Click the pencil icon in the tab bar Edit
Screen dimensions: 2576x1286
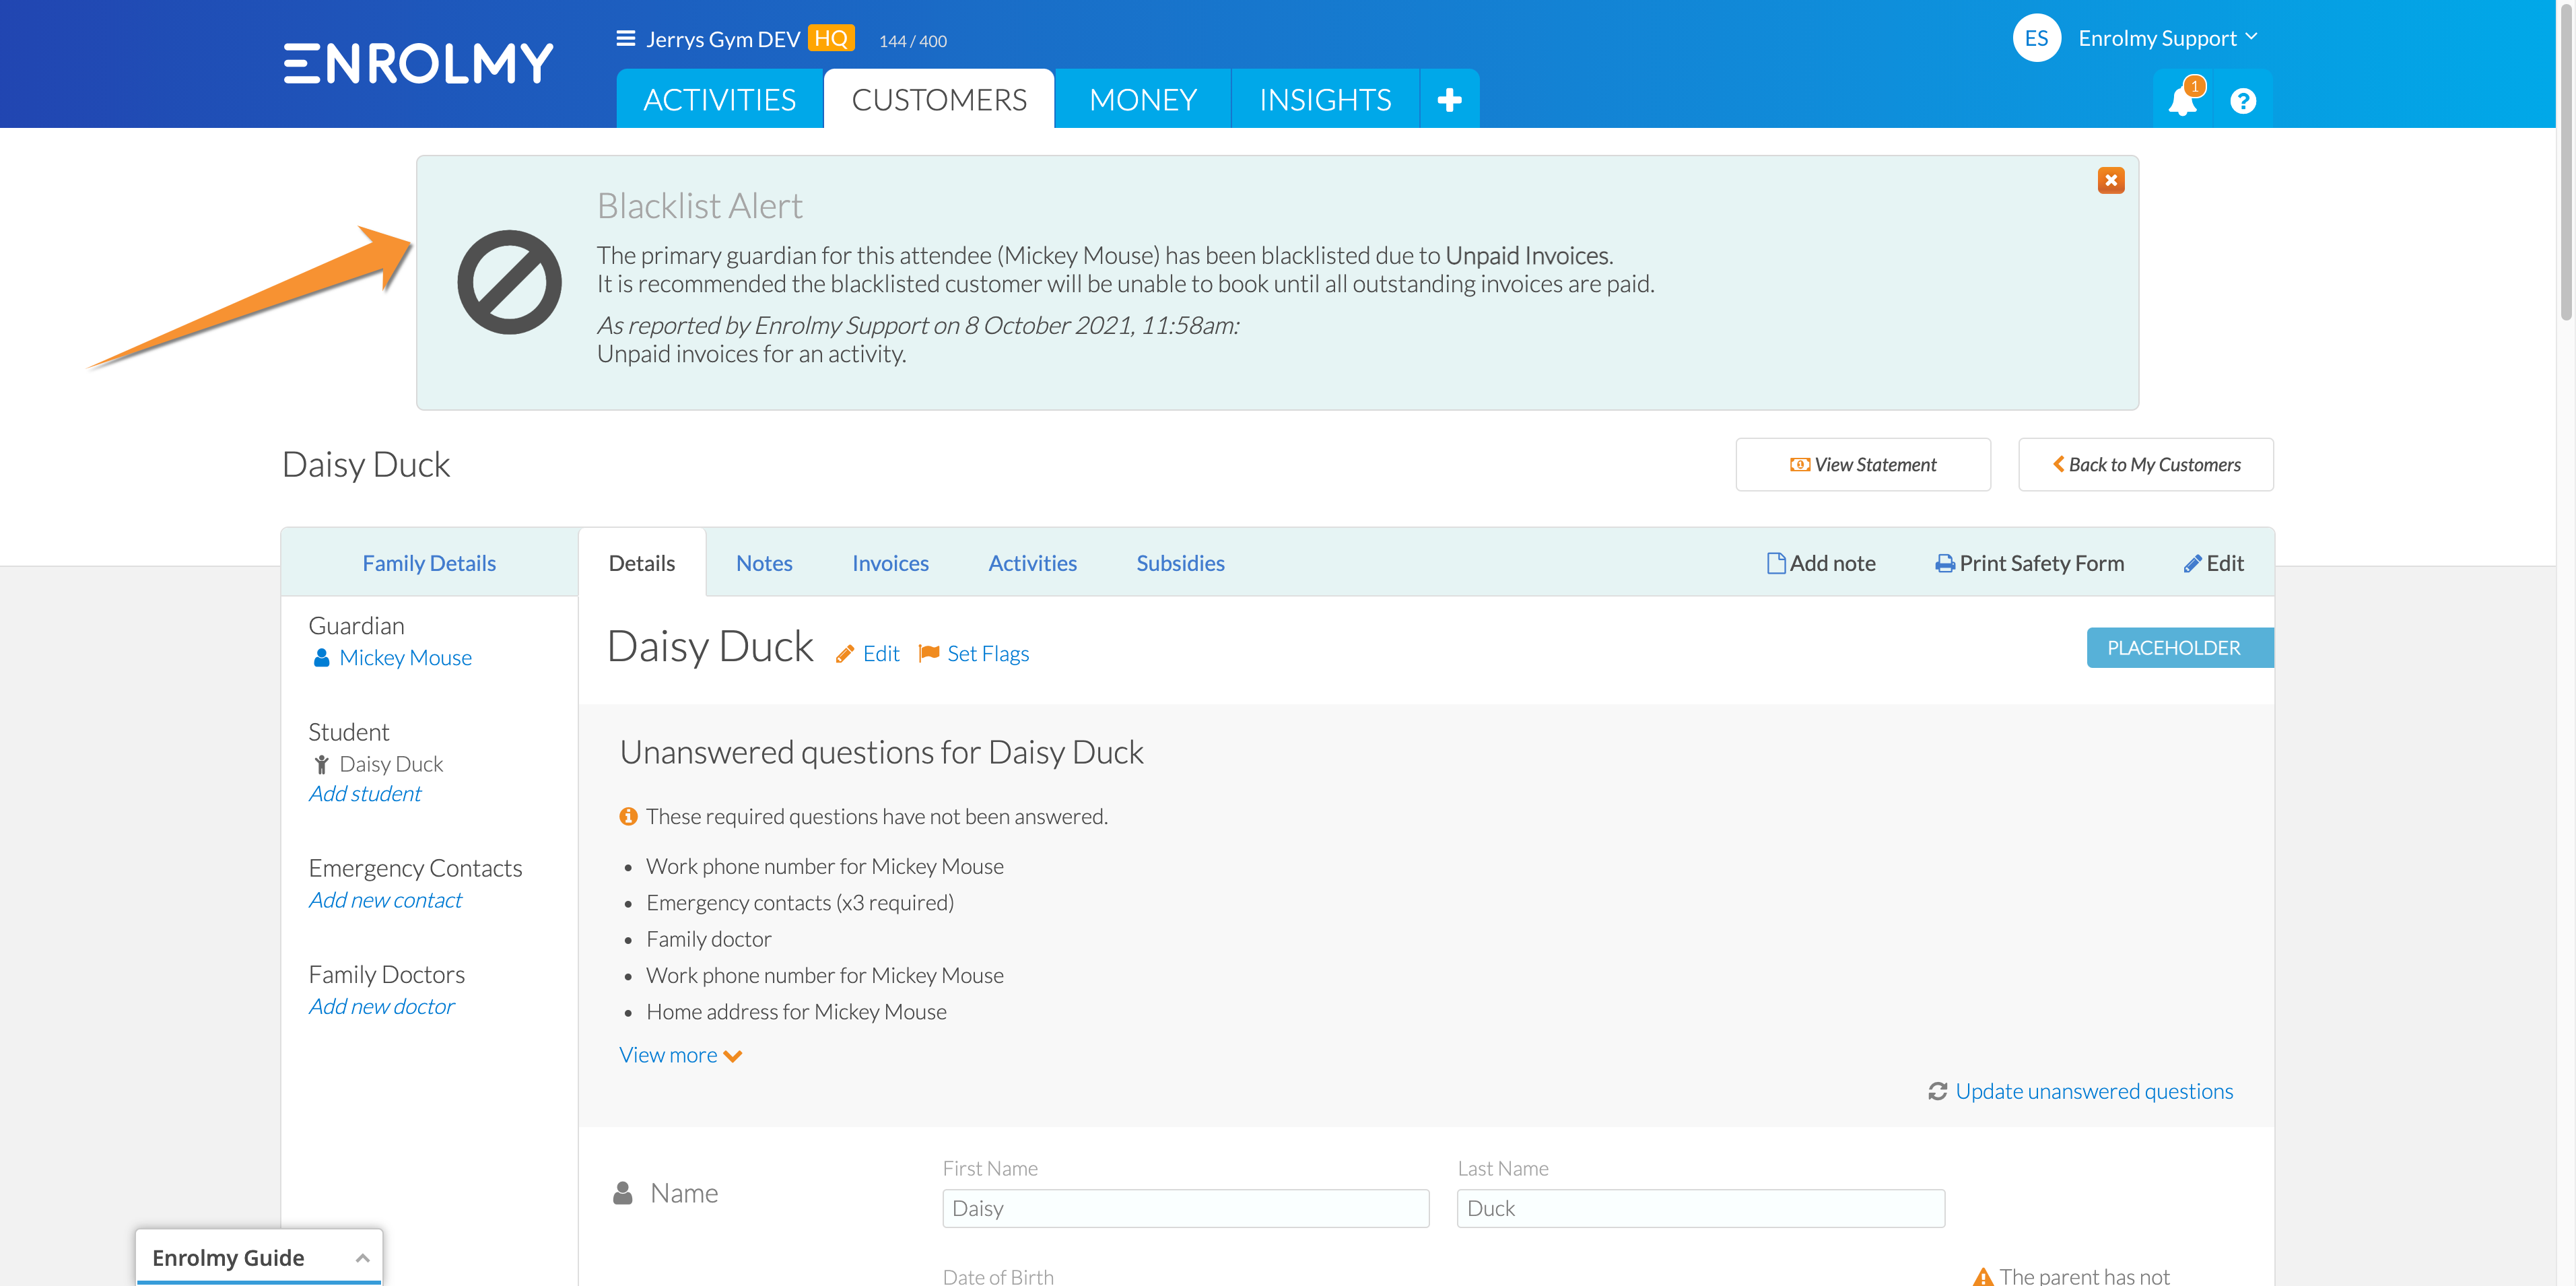[x=2192, y=563]
